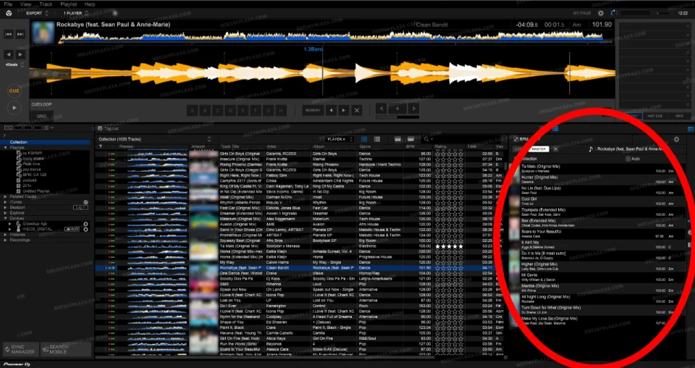Click the round record button beside 1 PLAYER

115,13
